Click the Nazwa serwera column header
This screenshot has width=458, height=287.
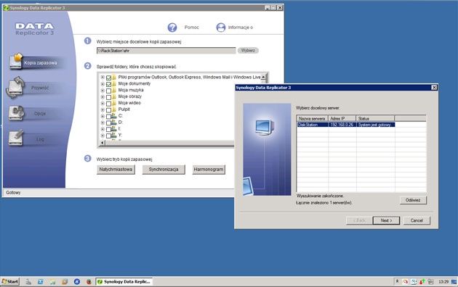tap(313, 118)
